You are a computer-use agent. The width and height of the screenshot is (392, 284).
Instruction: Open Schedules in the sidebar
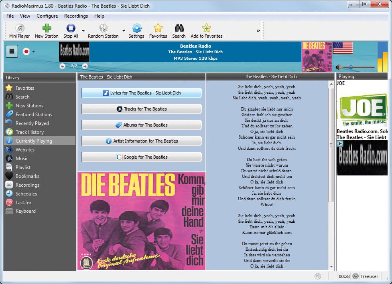(x=39, y=193)
